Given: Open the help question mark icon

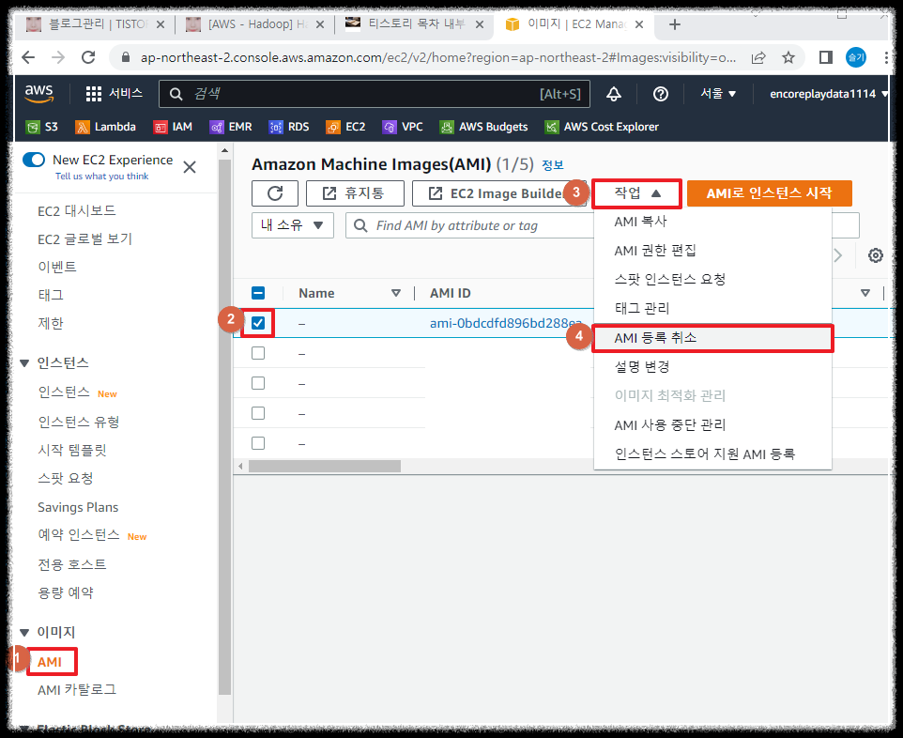Looking at the screenshot, I should [661, 94].
